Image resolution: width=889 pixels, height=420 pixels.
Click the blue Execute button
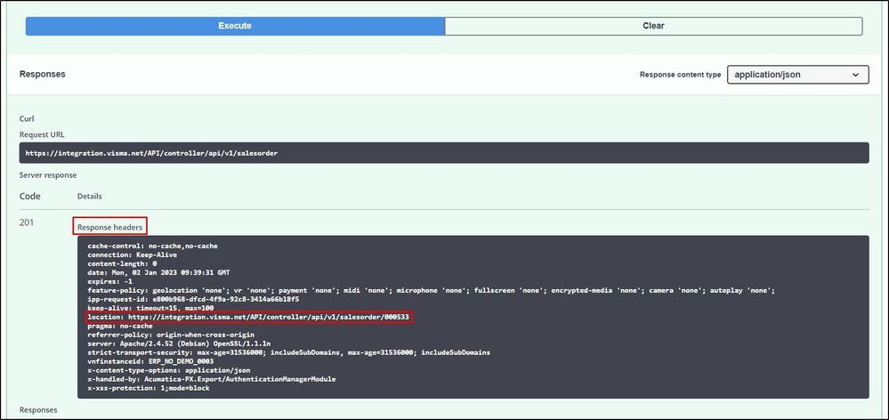235,27
